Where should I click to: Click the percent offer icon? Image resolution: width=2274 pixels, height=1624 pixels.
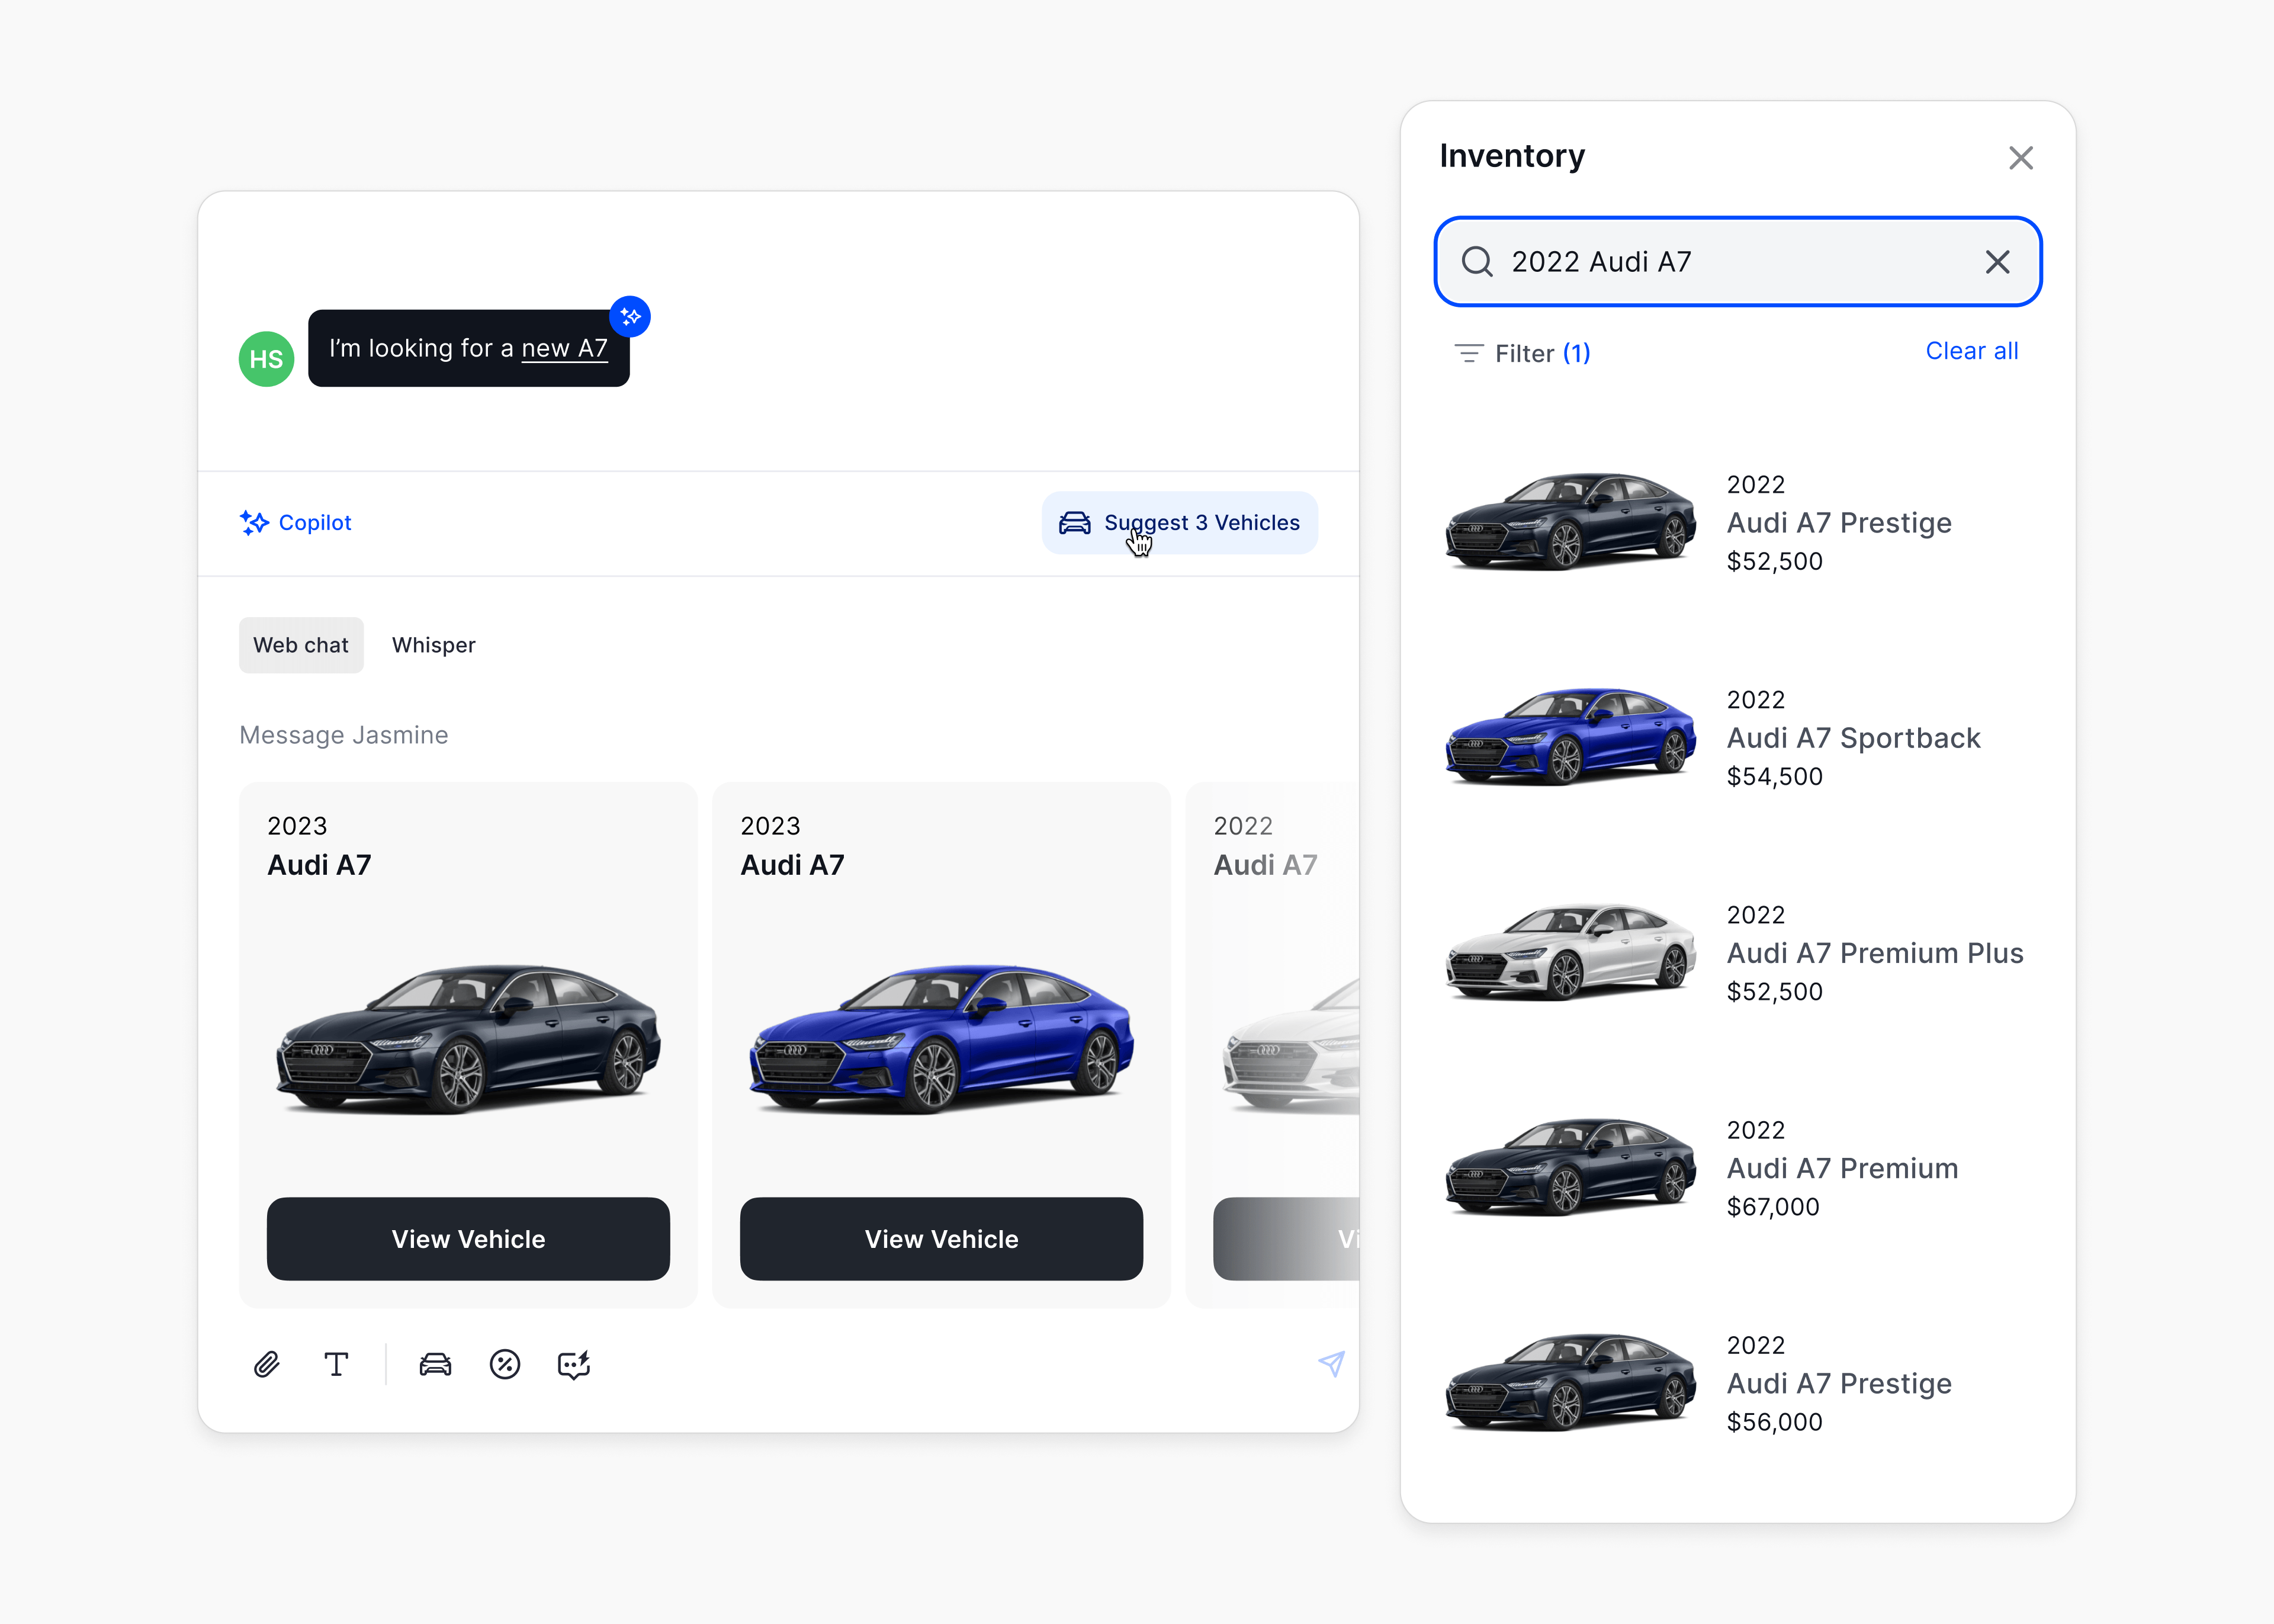click(x=505, y=1364)
